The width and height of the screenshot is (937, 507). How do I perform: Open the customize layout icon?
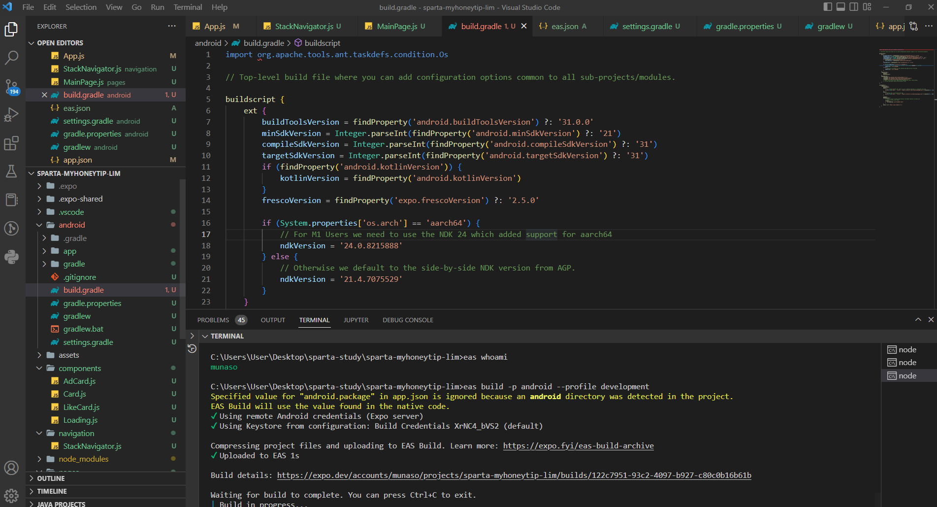[867, 7]
